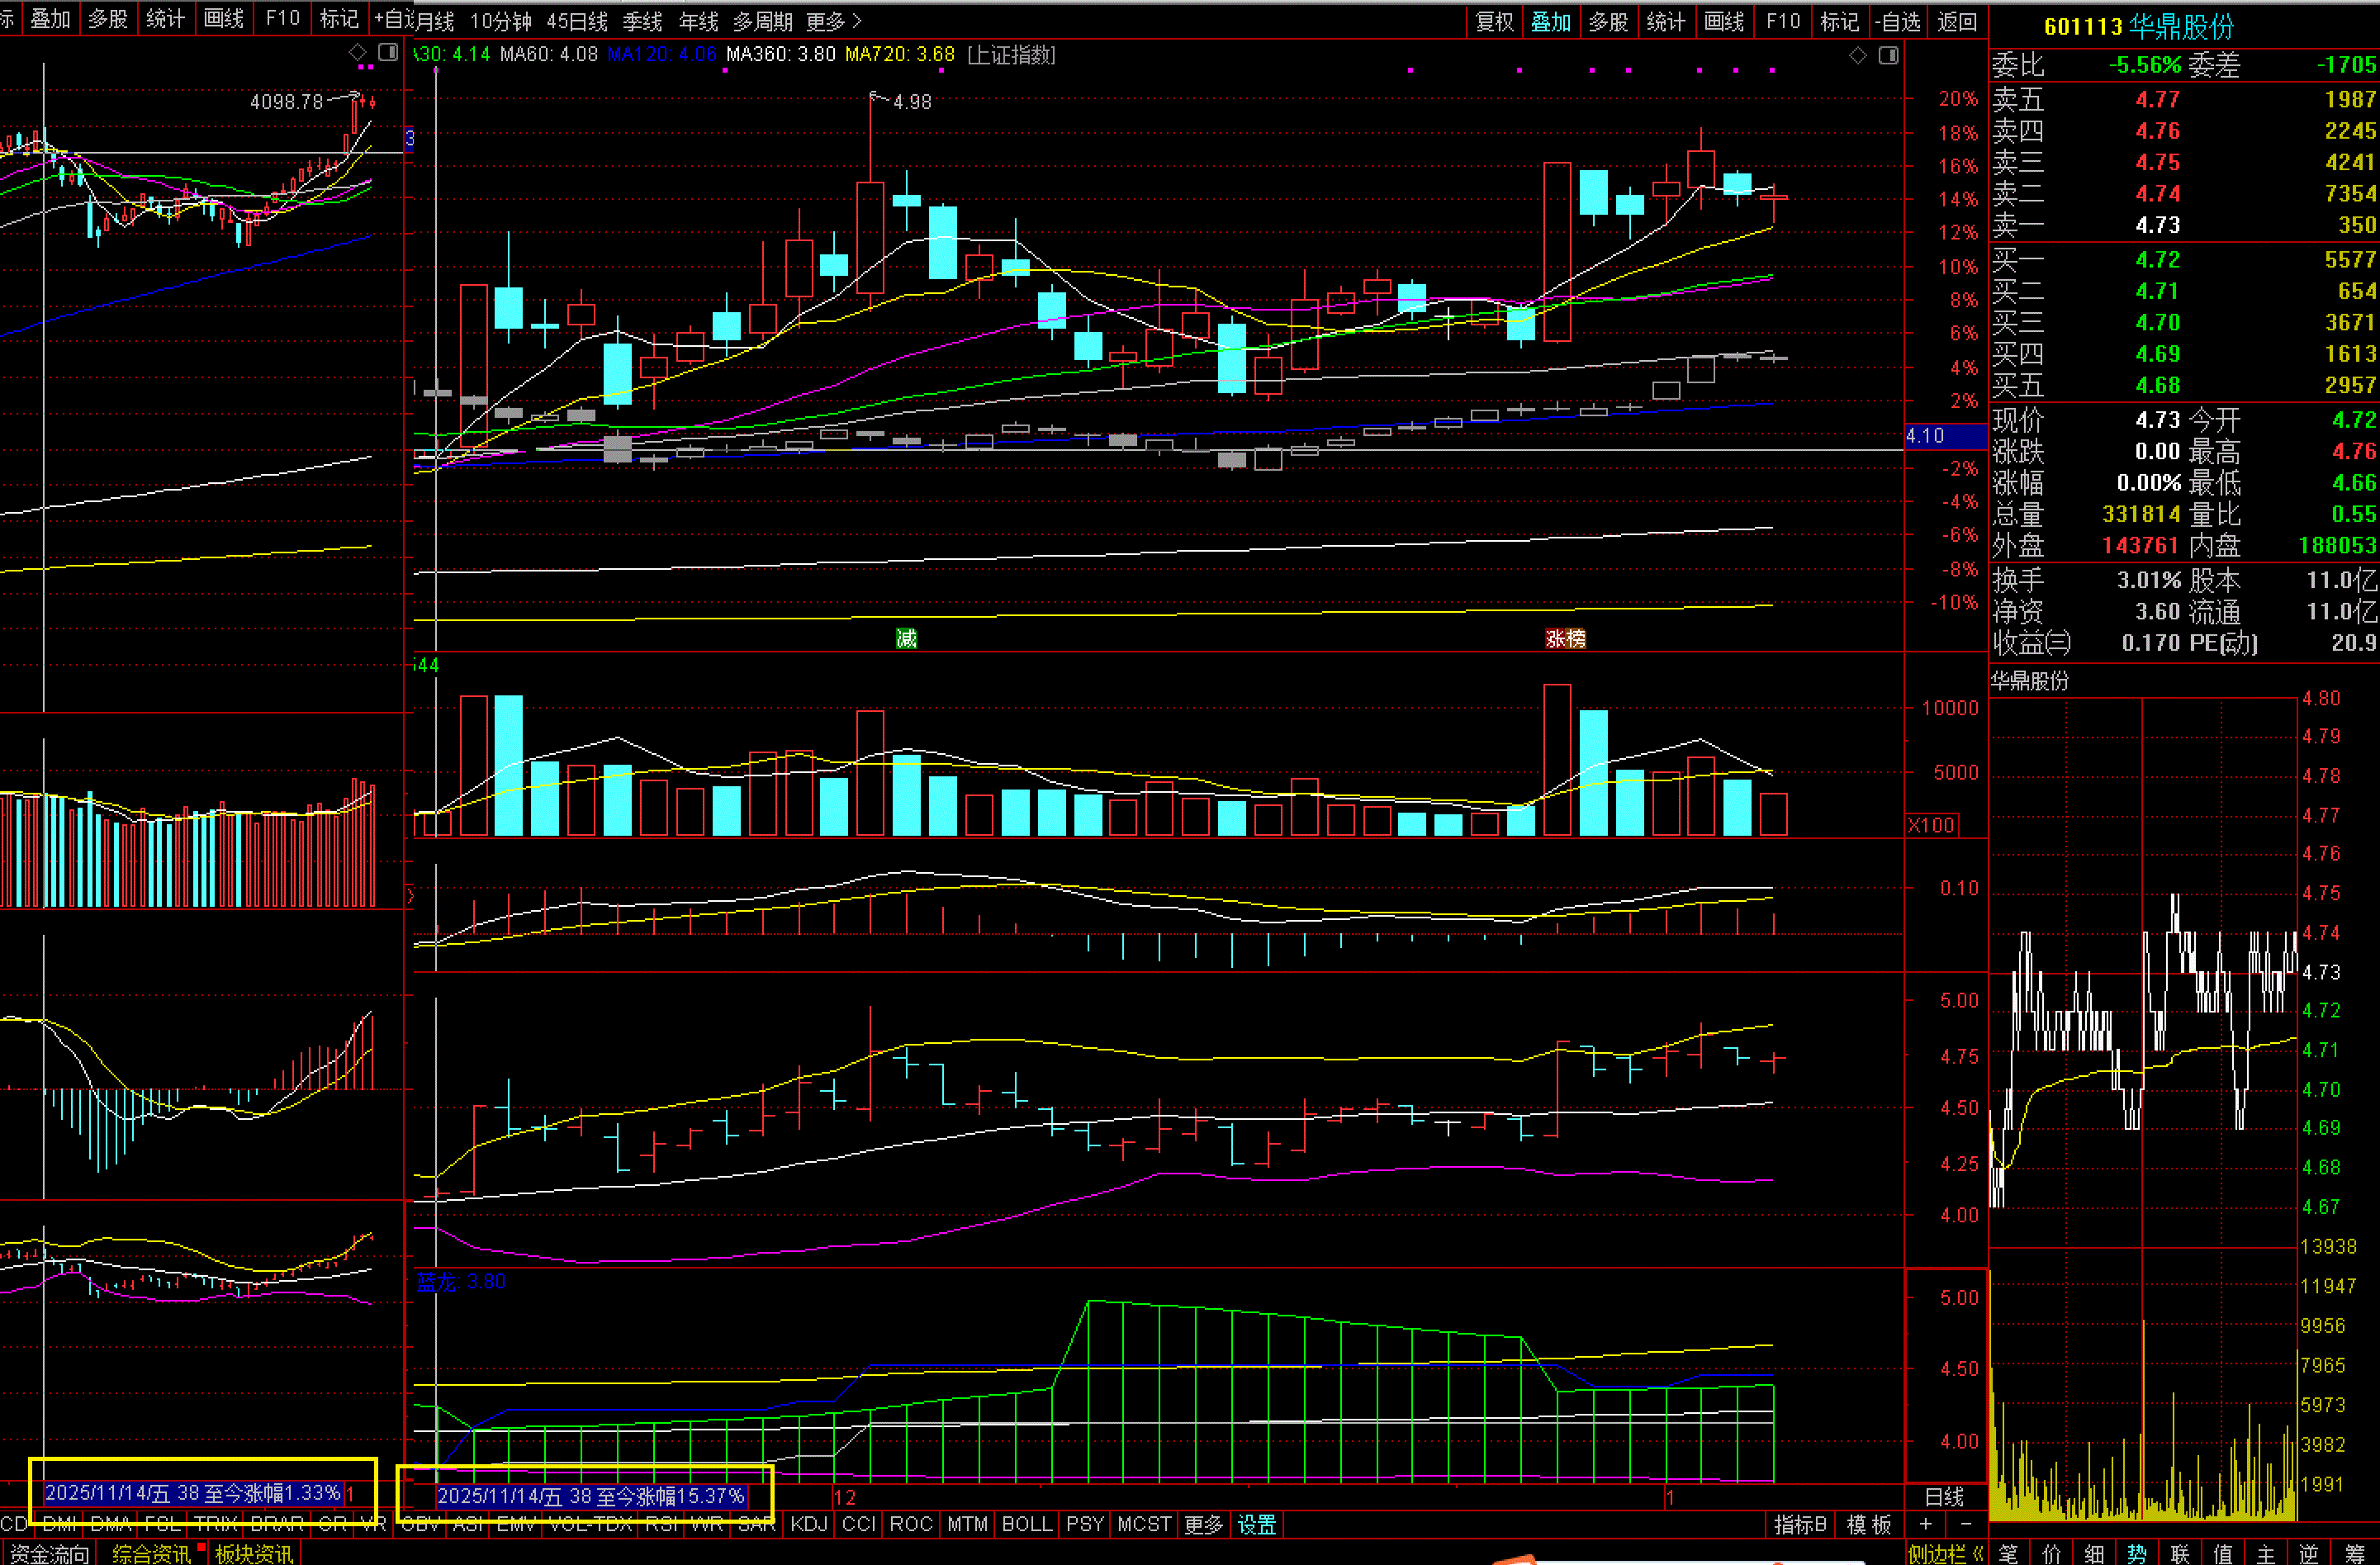
Task: Click the 减 marker on the chart
Action: click(x=906, y=638)
